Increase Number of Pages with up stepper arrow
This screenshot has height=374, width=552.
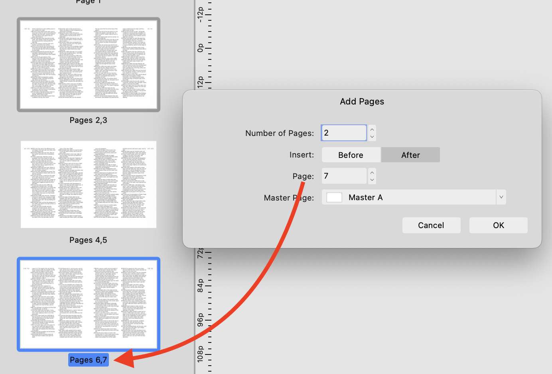(x=372, y=129)
